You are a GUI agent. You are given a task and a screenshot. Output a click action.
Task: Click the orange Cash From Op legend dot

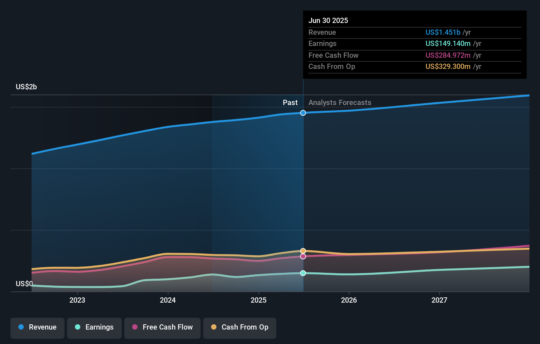(214, 327)
